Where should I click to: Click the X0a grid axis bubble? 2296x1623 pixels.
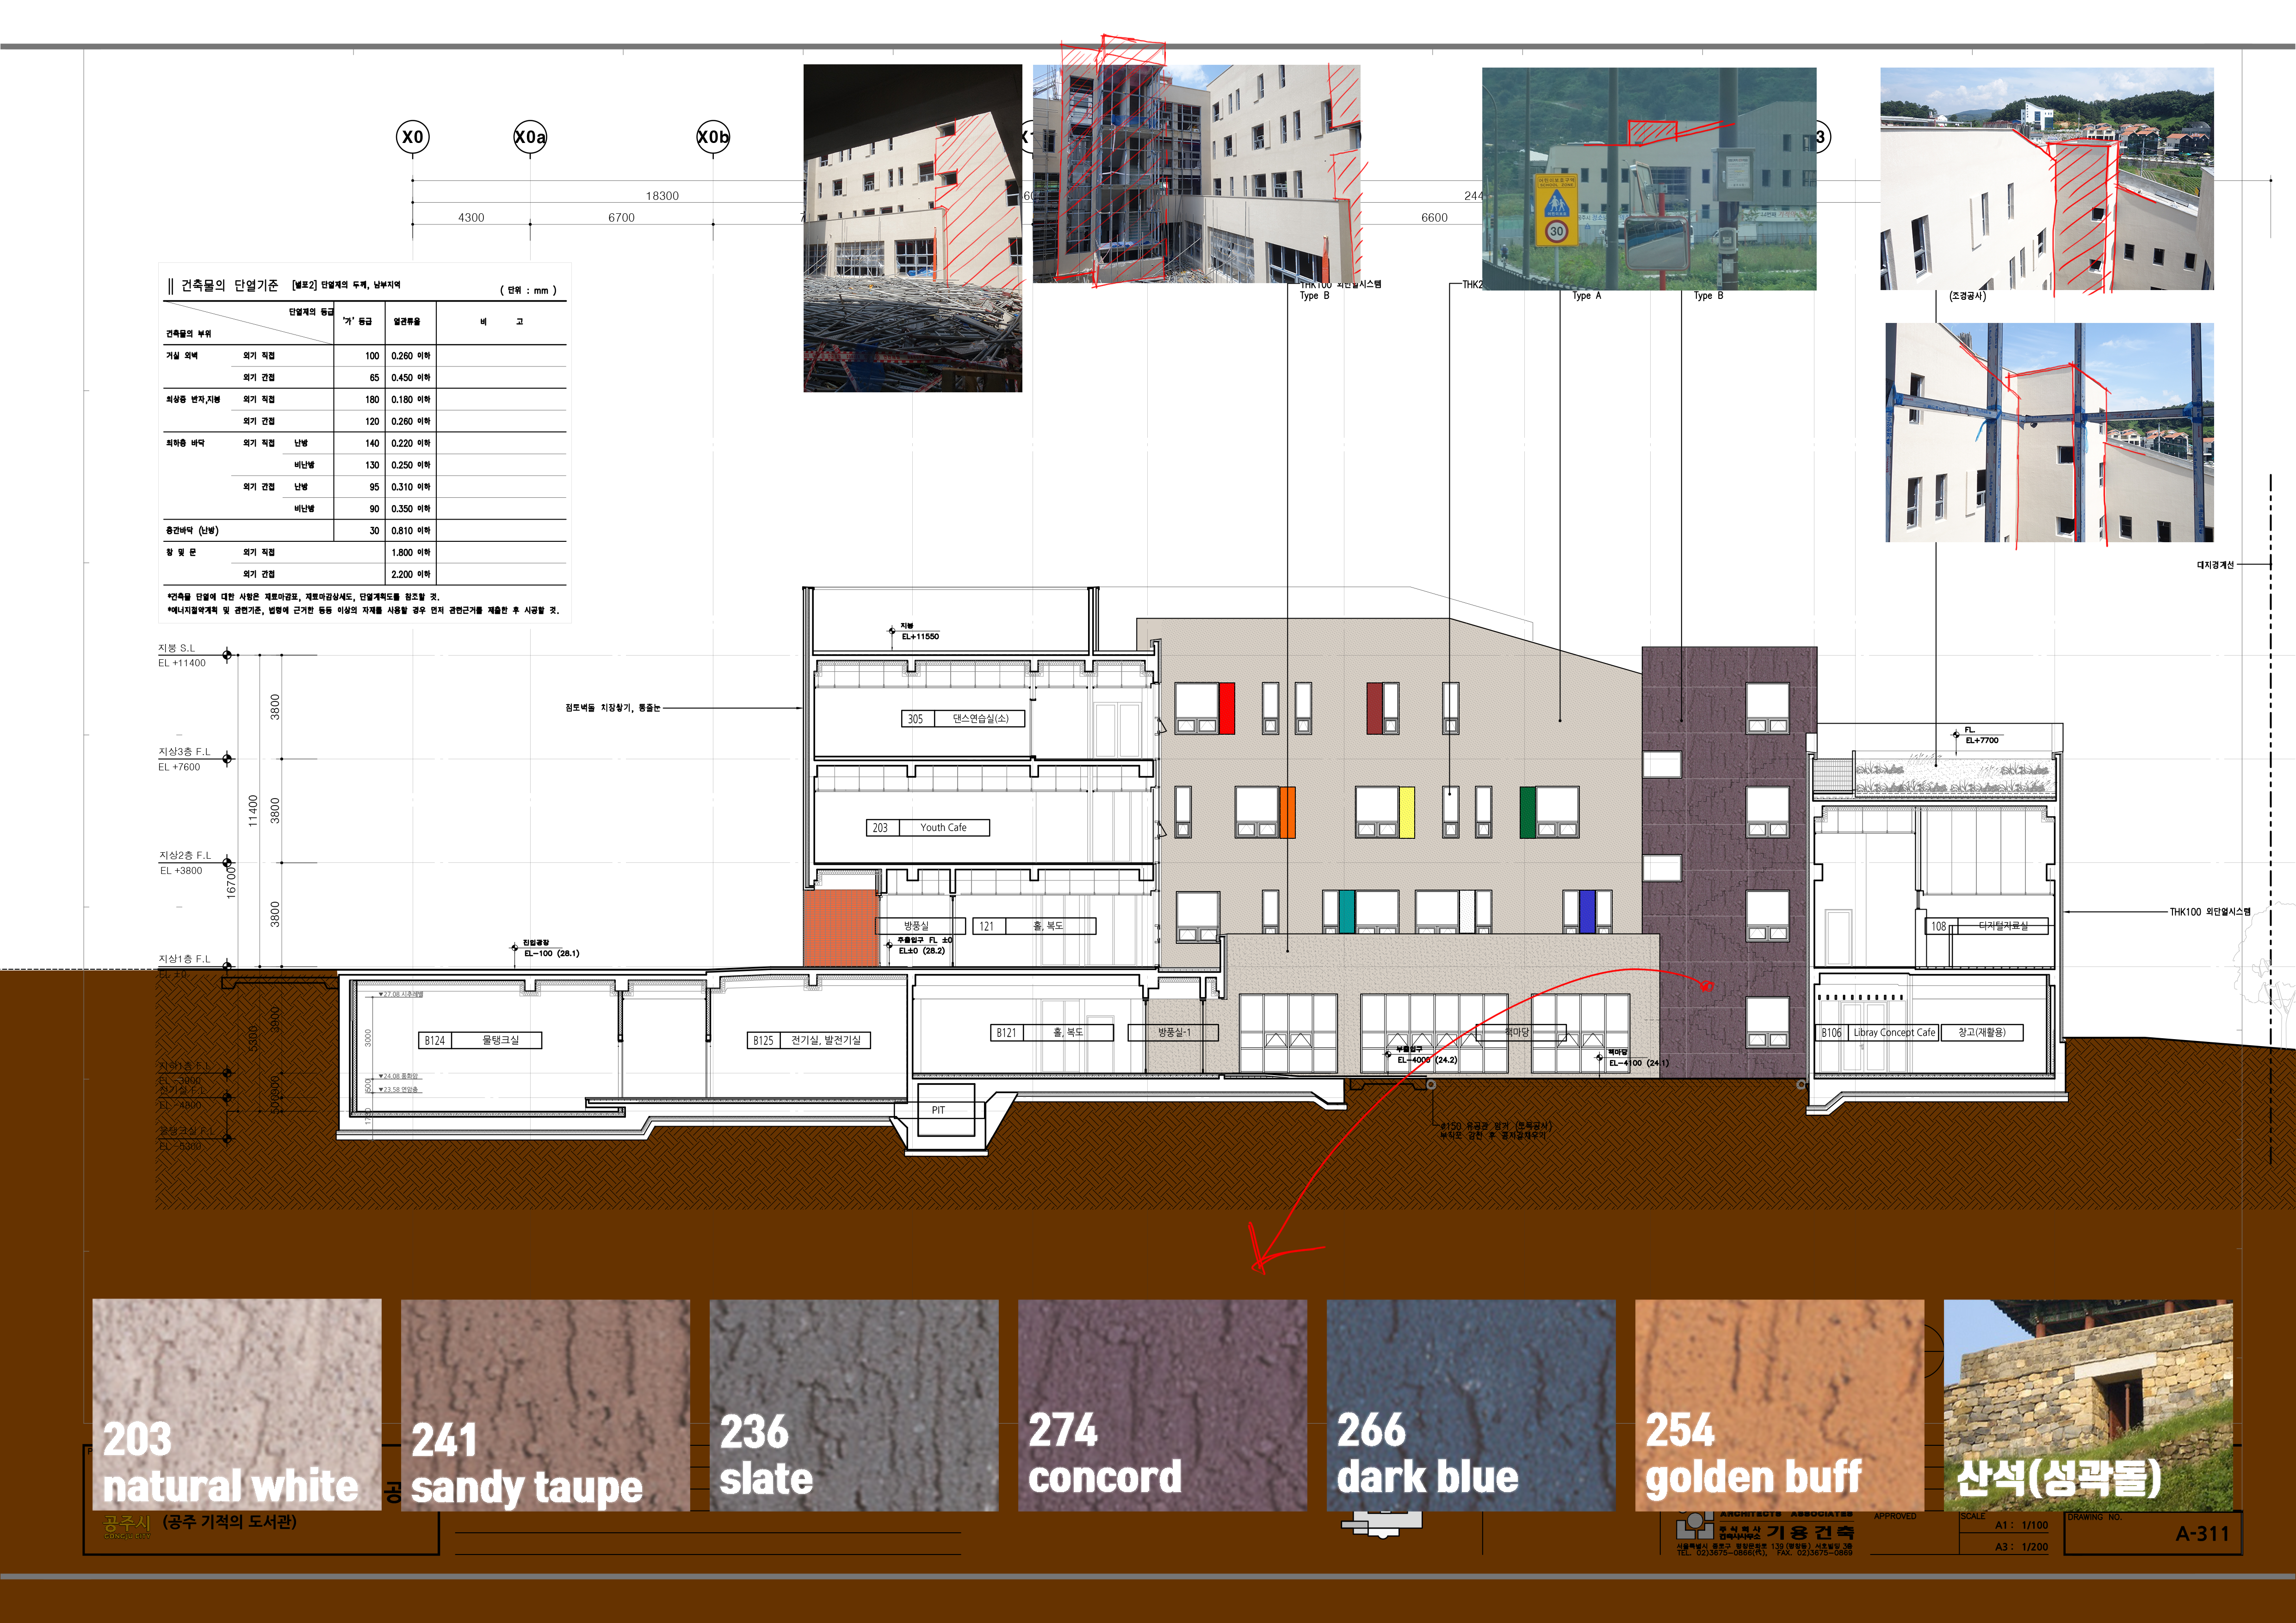click(530, 137)
